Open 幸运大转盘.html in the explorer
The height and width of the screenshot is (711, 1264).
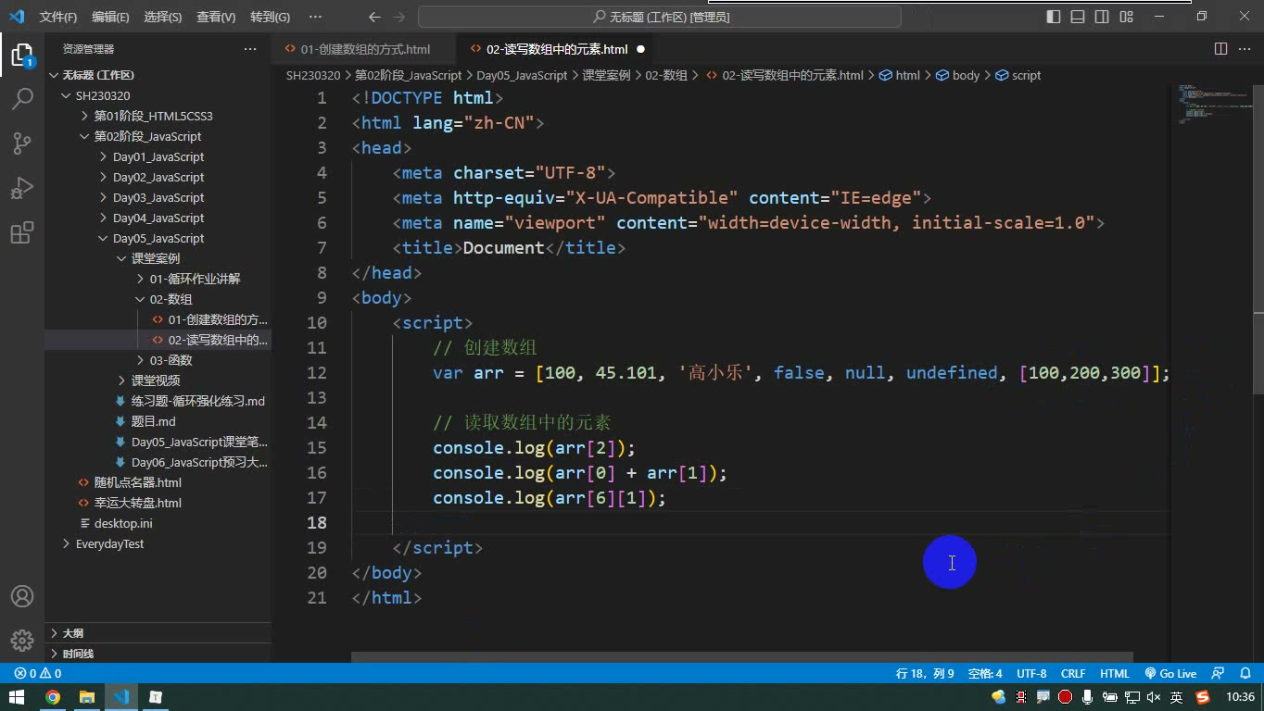click(138, 503)
